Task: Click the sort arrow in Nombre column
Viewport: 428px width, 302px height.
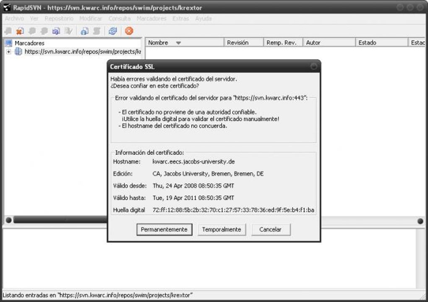Action: tap(178, 43)
